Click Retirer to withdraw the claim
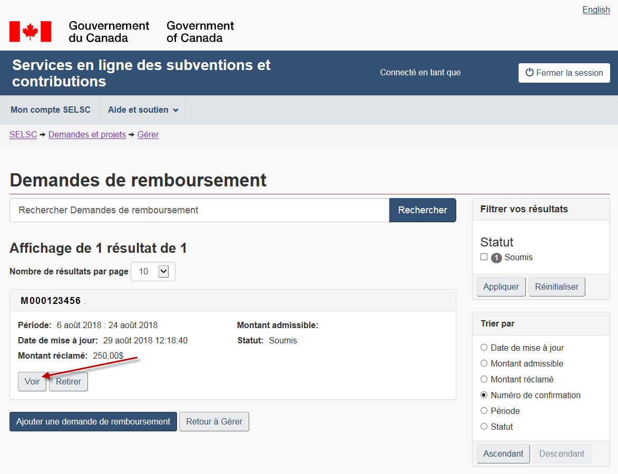This screenshot has height=474, width=618. [x=68, y=382]
